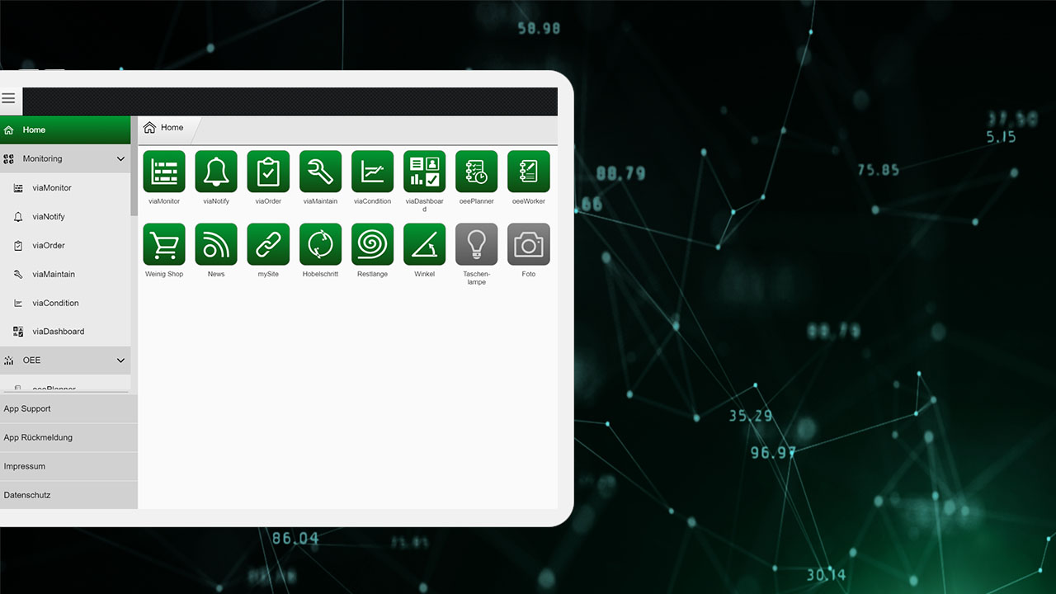This screenshot has height=594, width=1056.
Task: Open the Datenschutz page
Action: click(x=68, y=496)
